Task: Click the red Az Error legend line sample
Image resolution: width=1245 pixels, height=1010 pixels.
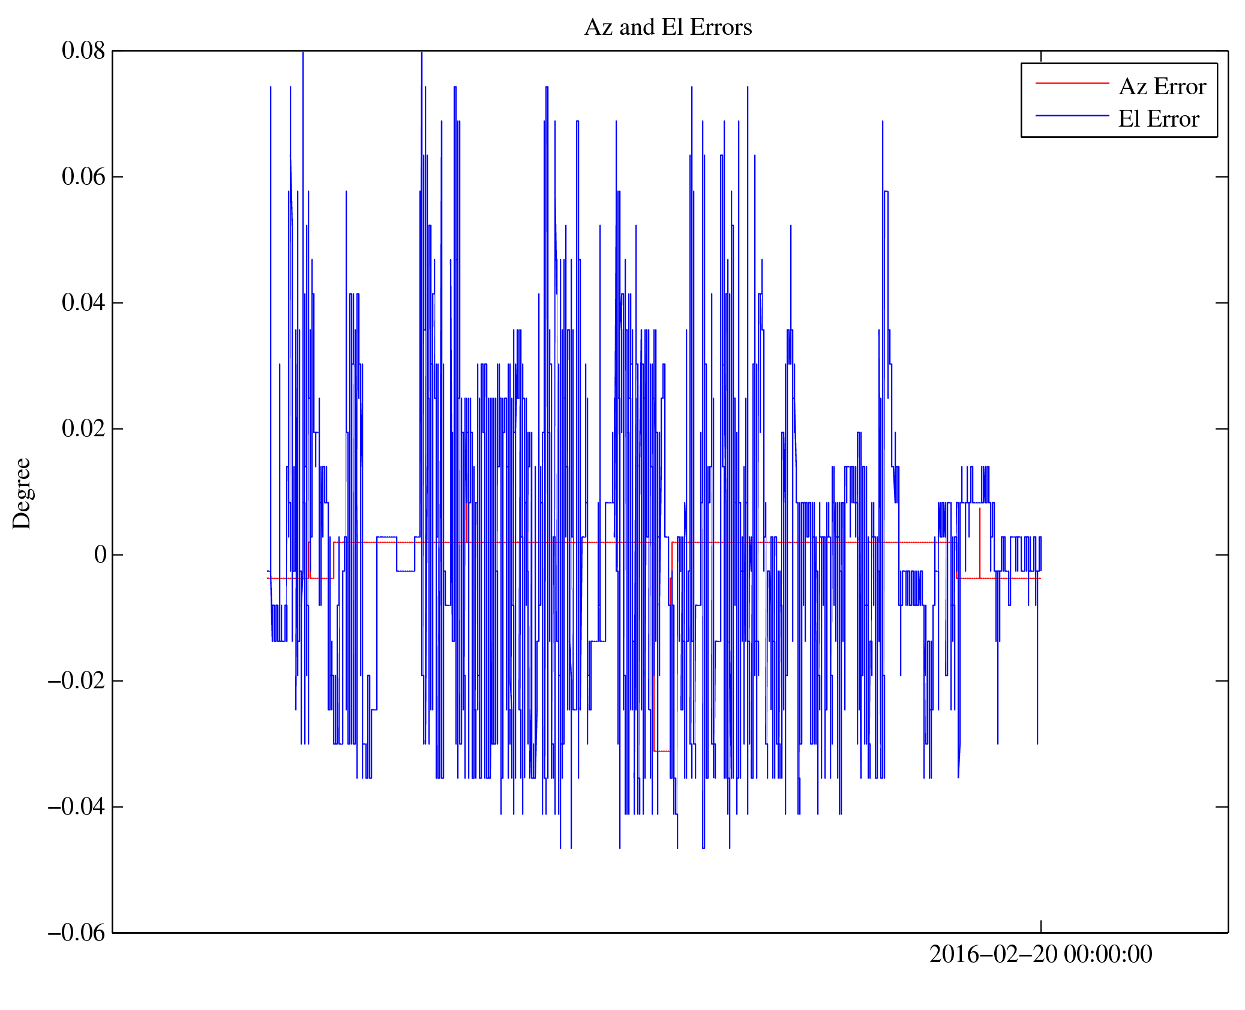Action: click(1072, 83)
